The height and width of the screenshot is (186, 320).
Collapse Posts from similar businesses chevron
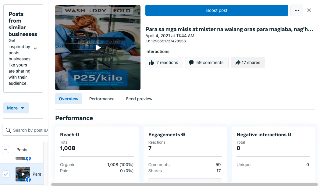point(35,48)
